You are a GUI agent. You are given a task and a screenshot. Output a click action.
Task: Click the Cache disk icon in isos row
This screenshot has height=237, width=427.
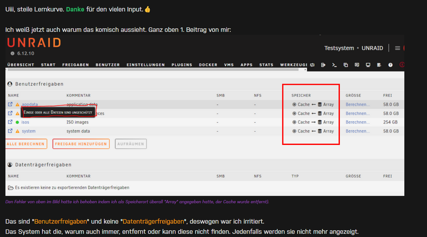[x=294, y=122]
